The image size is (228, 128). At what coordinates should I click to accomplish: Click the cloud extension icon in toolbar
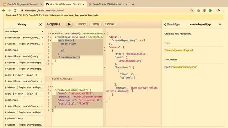tap(199, 10)
